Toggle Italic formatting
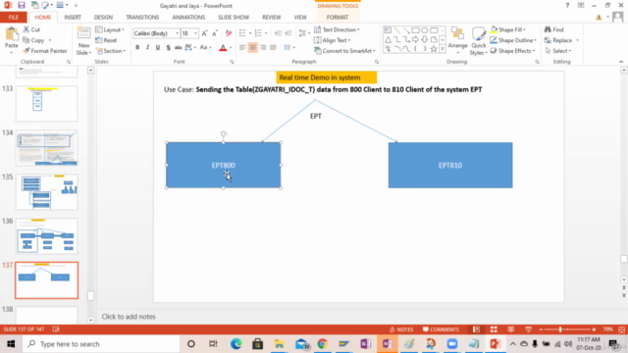Image resolution: width=628 pixels, height=353 pixels. [x=147, y=48]
